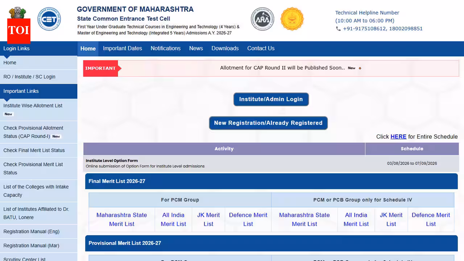
Task: Click the Activity column header
Action: pos(224,149)
